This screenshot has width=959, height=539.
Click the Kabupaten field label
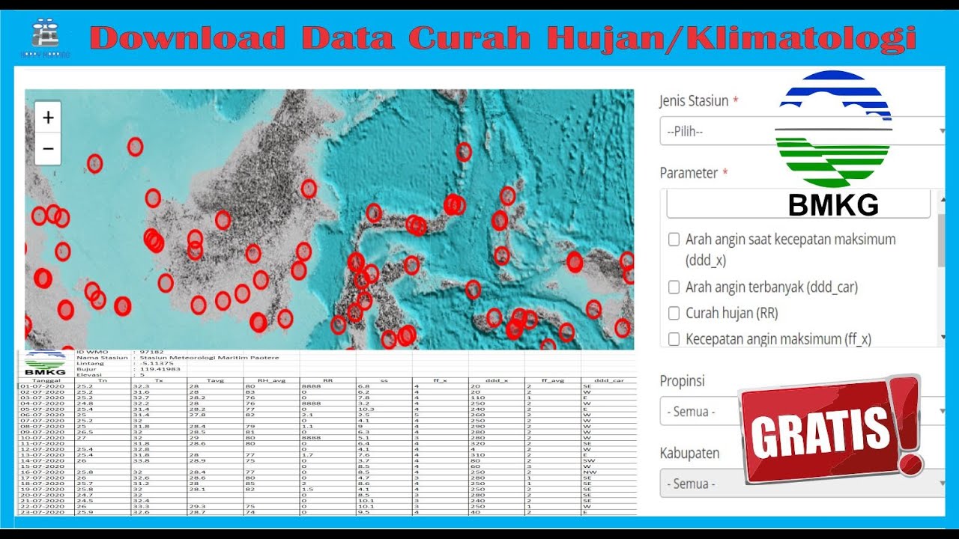pos(689,453)
